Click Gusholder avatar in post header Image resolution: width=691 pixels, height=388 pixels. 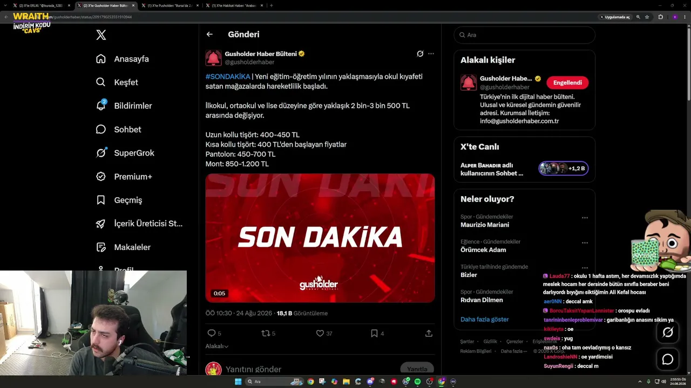[213, 58]
